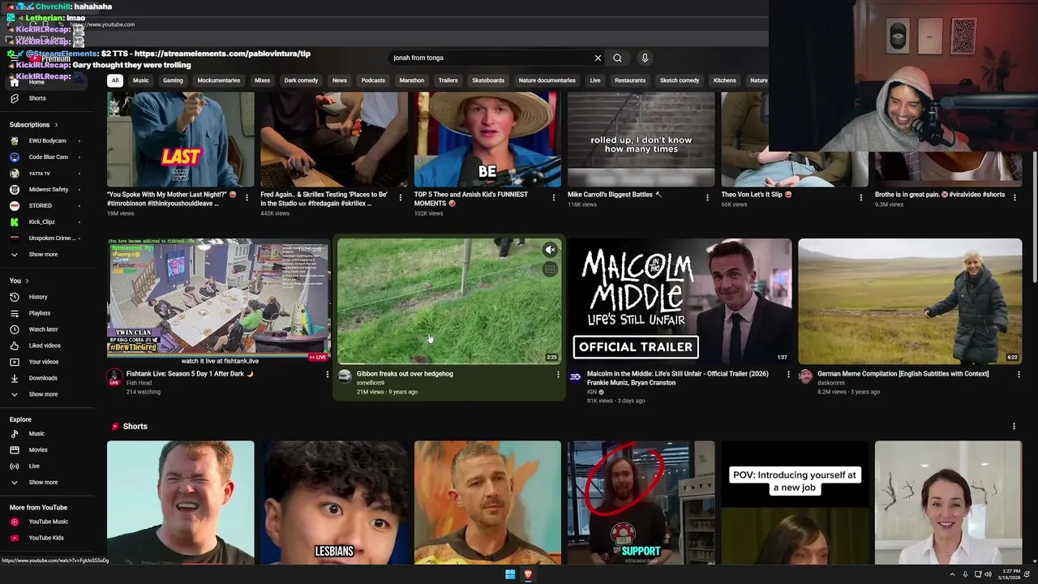
Task: Select the Nature documentaries filter chip
Action: coord(547,80)
